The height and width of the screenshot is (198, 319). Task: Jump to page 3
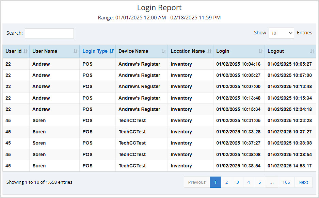[238, 182]
